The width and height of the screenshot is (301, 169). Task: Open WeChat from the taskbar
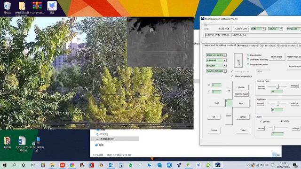click(189, 165)
